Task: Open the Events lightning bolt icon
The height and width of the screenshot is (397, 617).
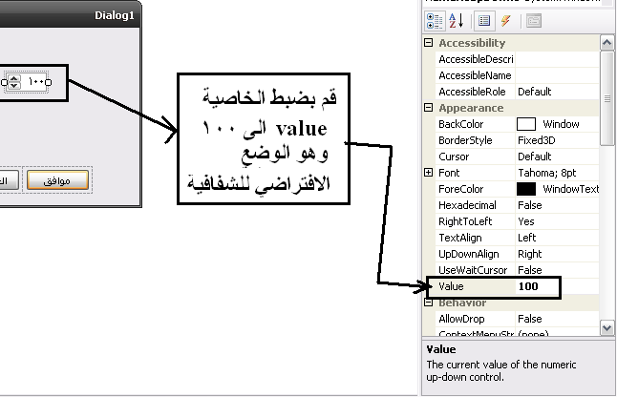Action: click(x=505, y=19)
